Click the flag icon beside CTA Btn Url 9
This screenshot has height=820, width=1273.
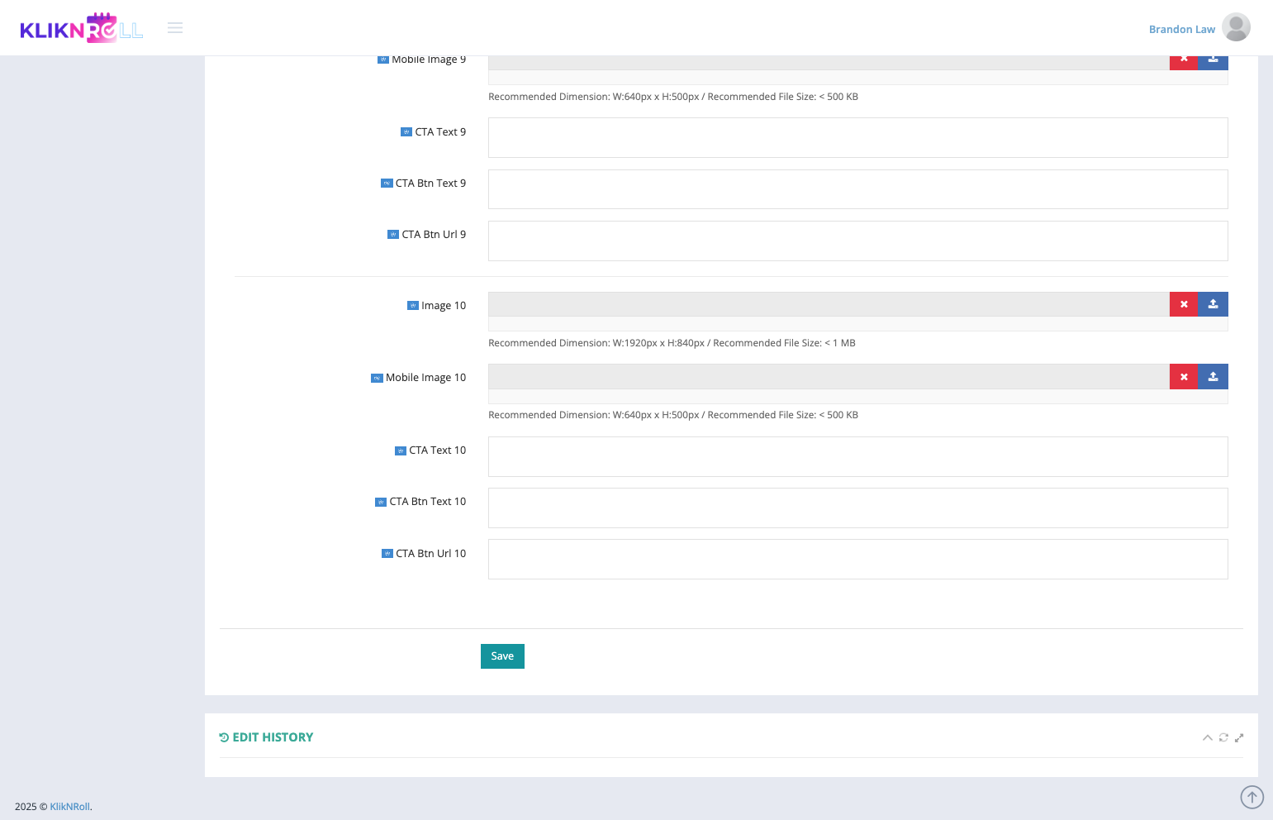click(393, 235)
